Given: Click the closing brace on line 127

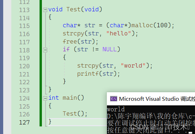Looking at the screenshot, I should pos(50,122).
